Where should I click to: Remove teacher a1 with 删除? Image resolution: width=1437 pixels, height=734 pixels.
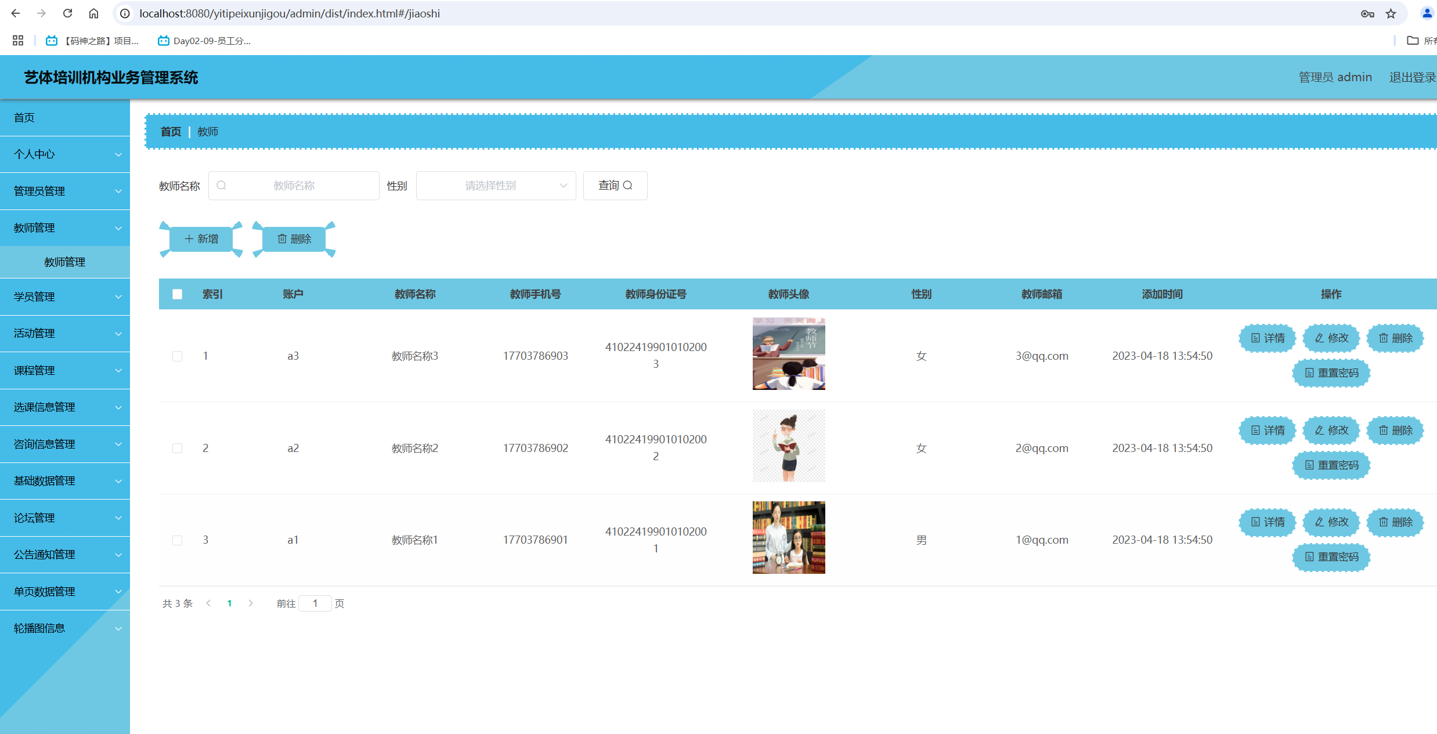point(1395,522)
